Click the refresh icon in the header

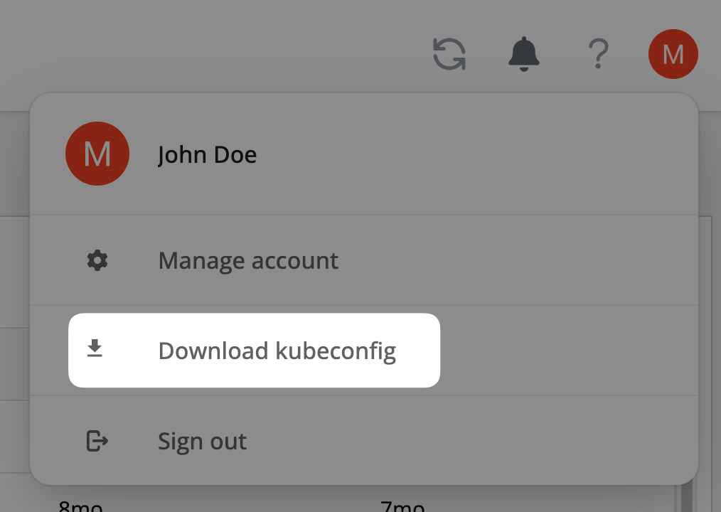coord(449,54)
